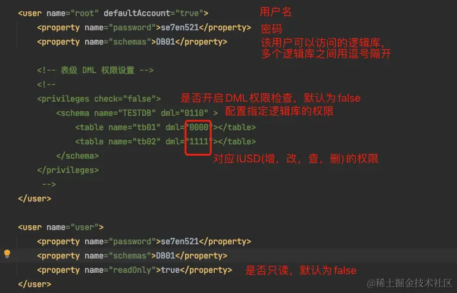Image resolution: width=457 pixels, height=293 pixels.
Task: Click the red-boxed 1111 dml value
Action: [x=199, y=141]
